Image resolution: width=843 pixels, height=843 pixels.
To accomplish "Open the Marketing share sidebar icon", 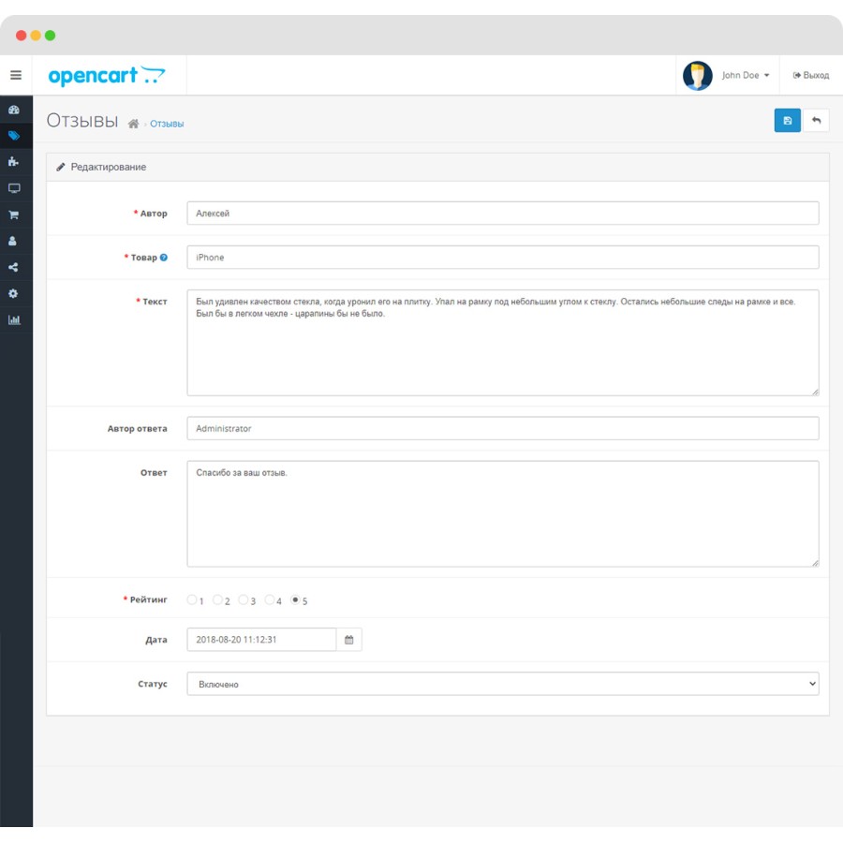I will tap(13, 267).
